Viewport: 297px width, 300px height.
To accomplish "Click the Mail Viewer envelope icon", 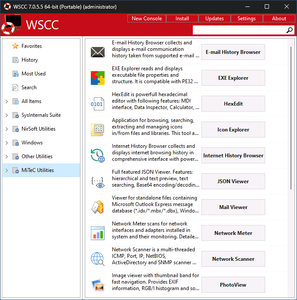I will 97,207.
